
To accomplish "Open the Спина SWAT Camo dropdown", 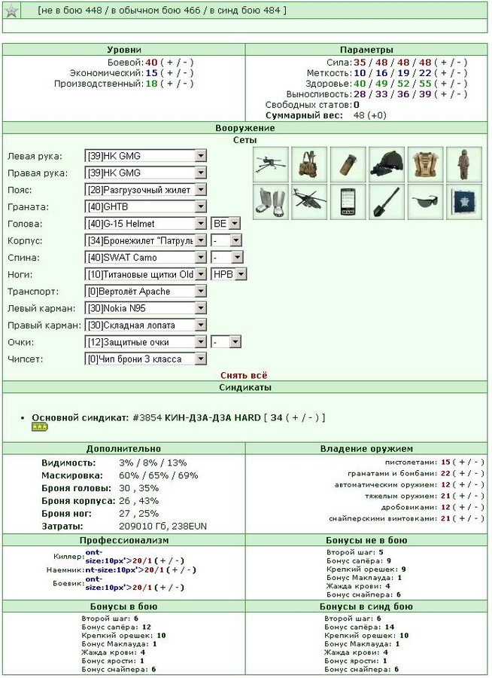I will tap(146, 258).
